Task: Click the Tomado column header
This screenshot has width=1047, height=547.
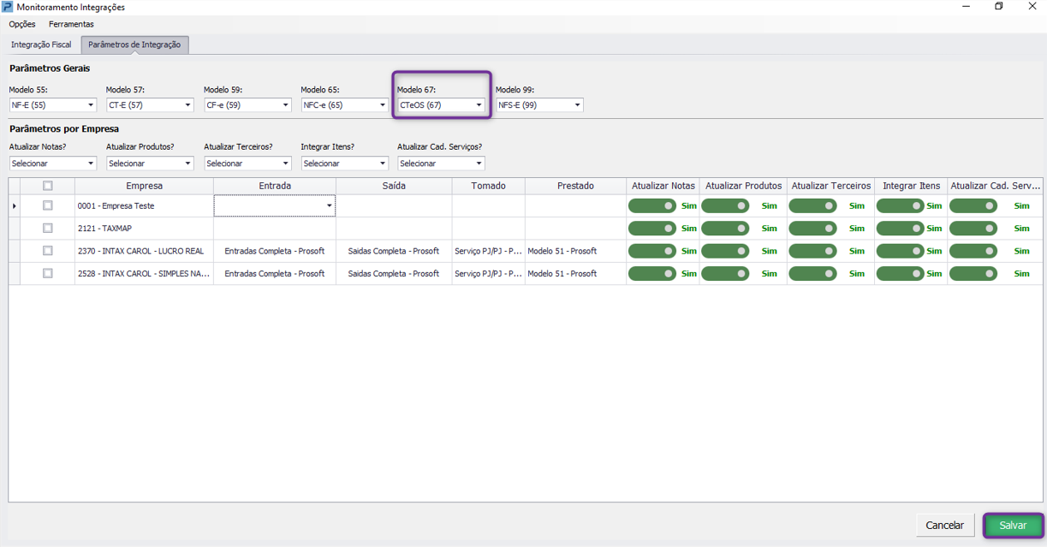Action: (488, 186)
